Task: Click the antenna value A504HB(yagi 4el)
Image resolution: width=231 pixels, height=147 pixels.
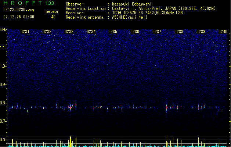Action: [130, 17]
